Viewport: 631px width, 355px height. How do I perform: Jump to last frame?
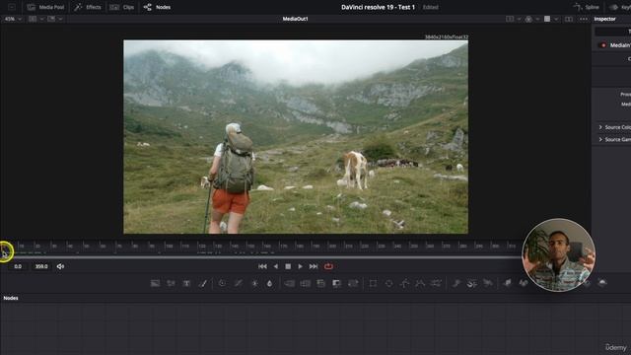point(314,266)
